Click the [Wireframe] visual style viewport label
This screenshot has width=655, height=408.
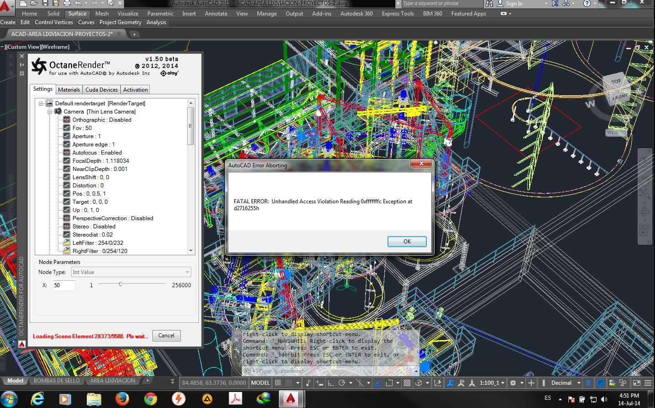(55, 47)
